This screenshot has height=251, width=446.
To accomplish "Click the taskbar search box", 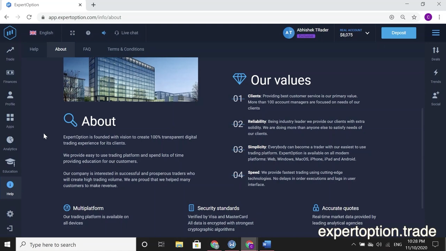I will click(x=76, y=244).
